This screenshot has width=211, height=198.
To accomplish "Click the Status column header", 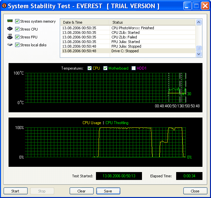I will click(x=152, y=22).
